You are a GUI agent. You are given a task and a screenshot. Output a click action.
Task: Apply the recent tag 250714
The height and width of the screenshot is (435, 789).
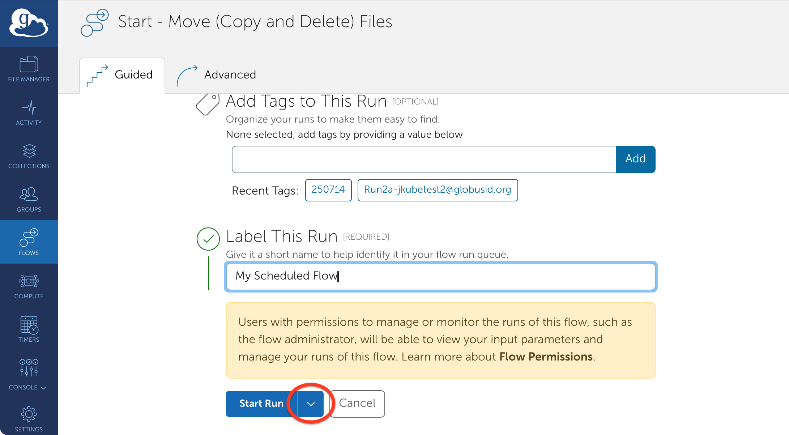(x=328, y=190)
